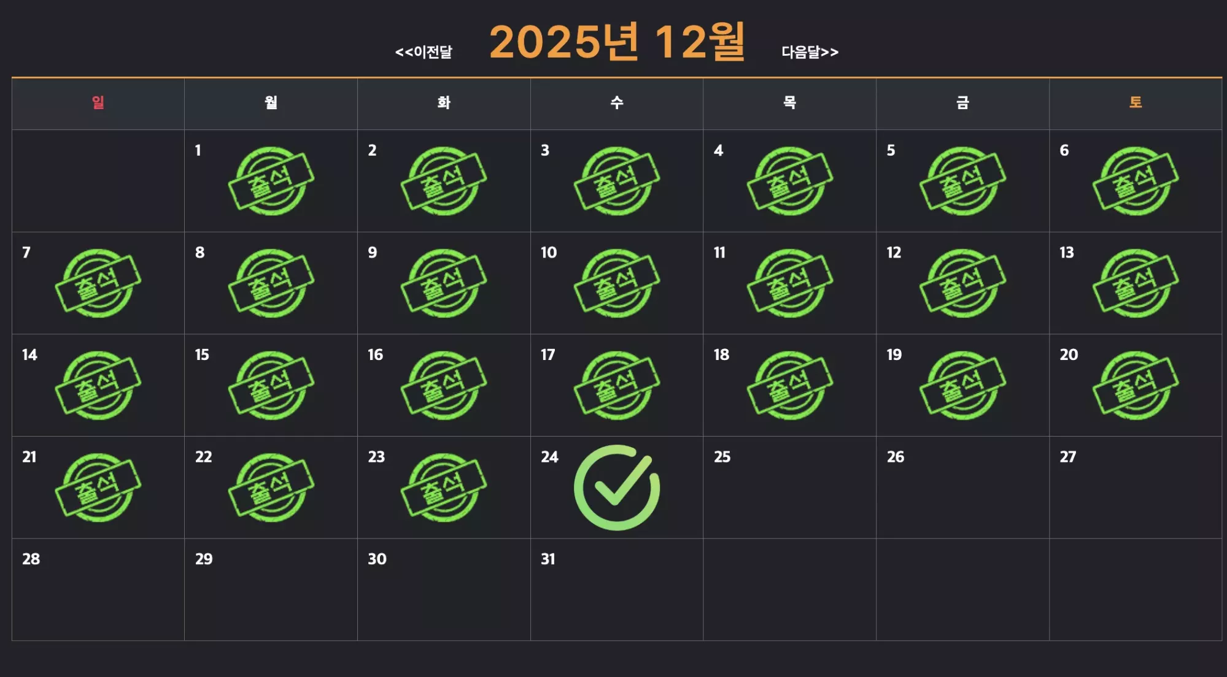Click the green checkmark on December 24
1227x677 pixels.
[x=617, y=488]
